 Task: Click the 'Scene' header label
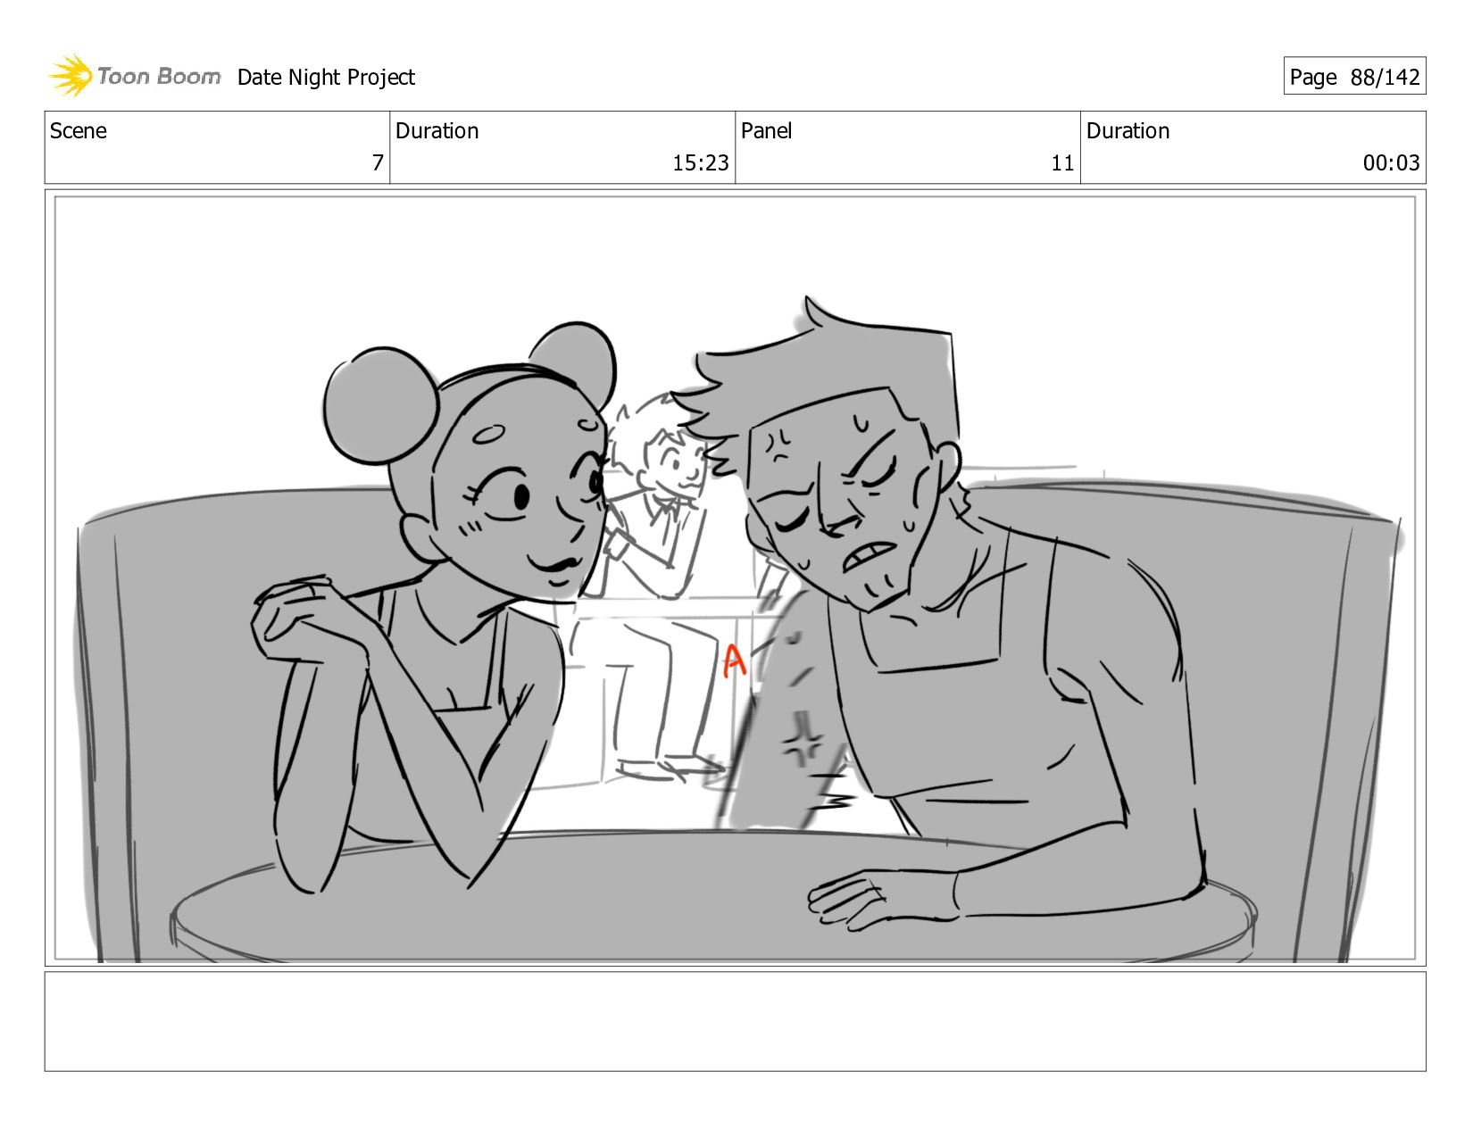pos(79,131)
